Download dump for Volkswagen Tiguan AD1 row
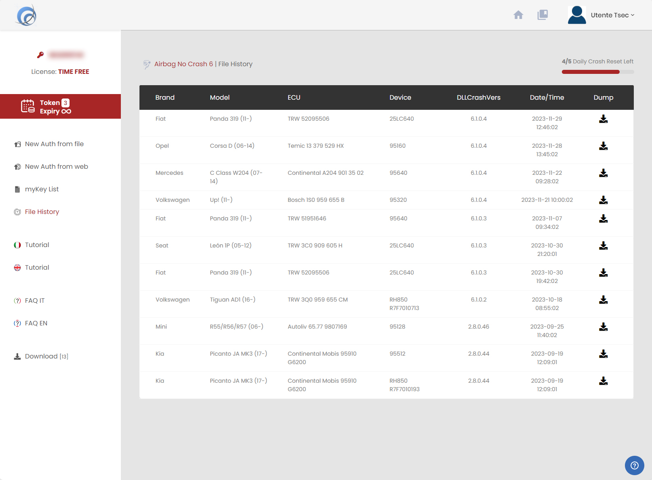652x480 pixels. coord(603,300)
